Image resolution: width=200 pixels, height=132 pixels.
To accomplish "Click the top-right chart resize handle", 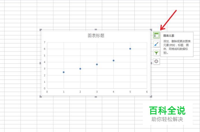I will click(151, 30).
